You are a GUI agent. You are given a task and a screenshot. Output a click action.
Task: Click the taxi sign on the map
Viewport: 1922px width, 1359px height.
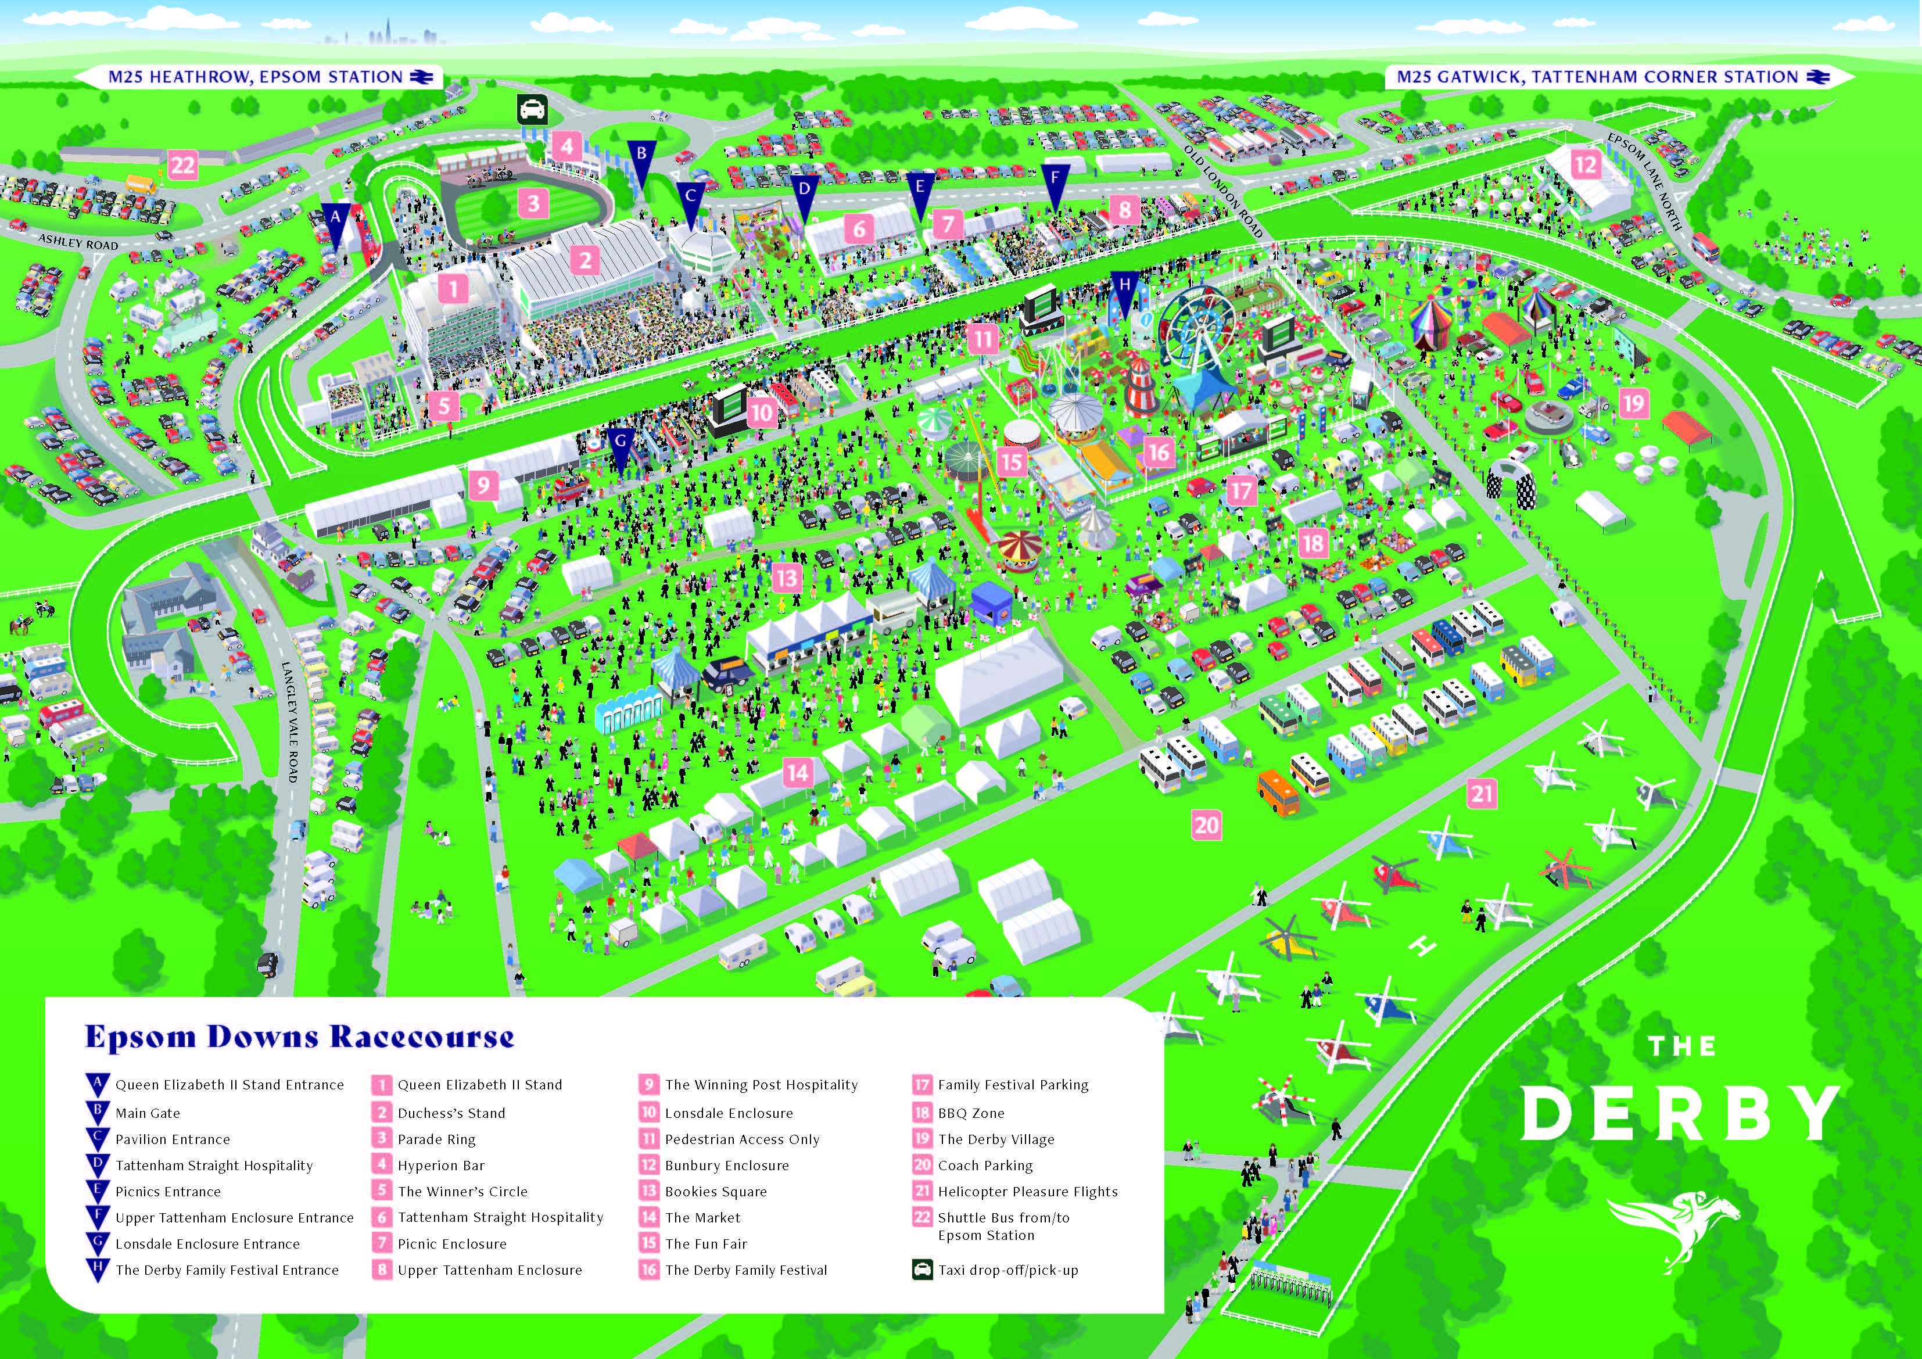click(532, 110)
